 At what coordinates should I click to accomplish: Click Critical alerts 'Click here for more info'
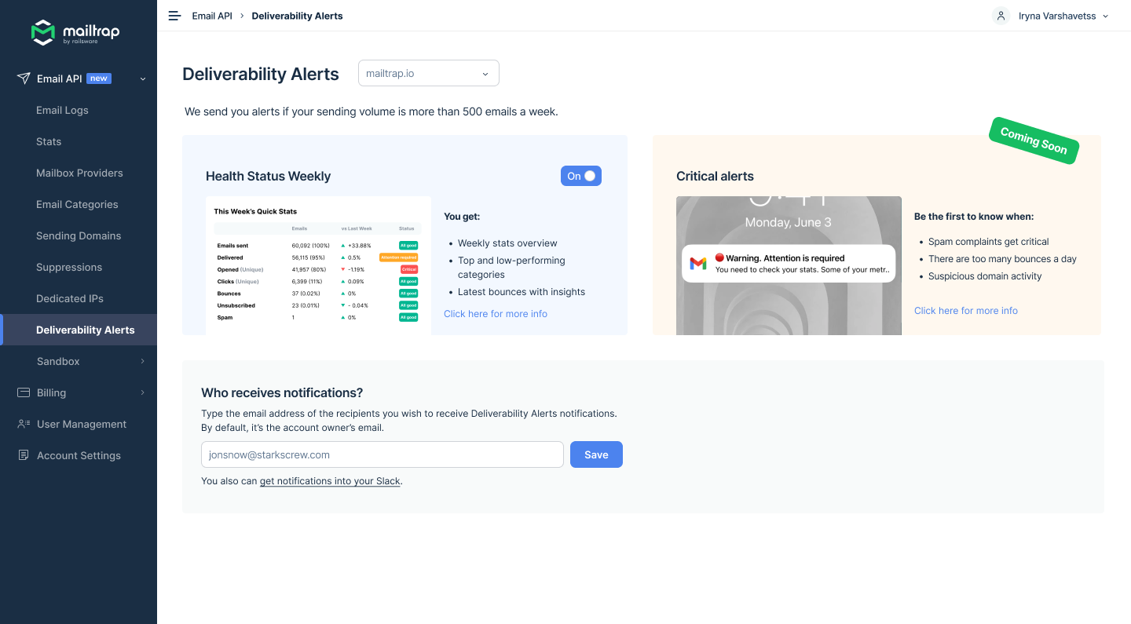tap(966, 311)
